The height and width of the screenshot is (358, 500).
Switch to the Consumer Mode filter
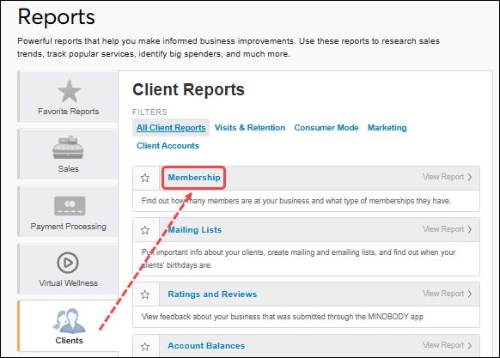(326, 128)
